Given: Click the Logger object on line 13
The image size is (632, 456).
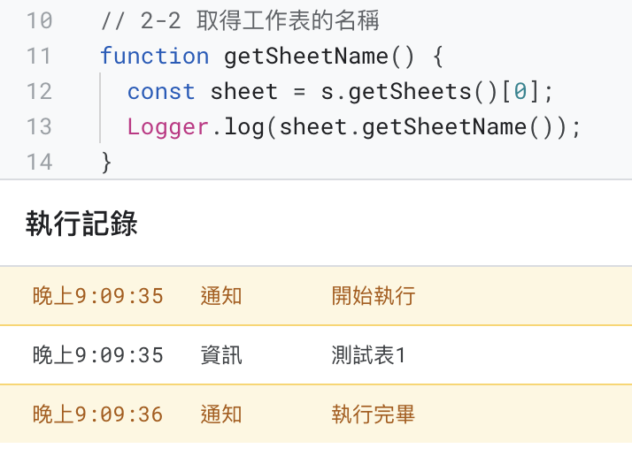Looking at the screenshot, I should click(168, 127).
